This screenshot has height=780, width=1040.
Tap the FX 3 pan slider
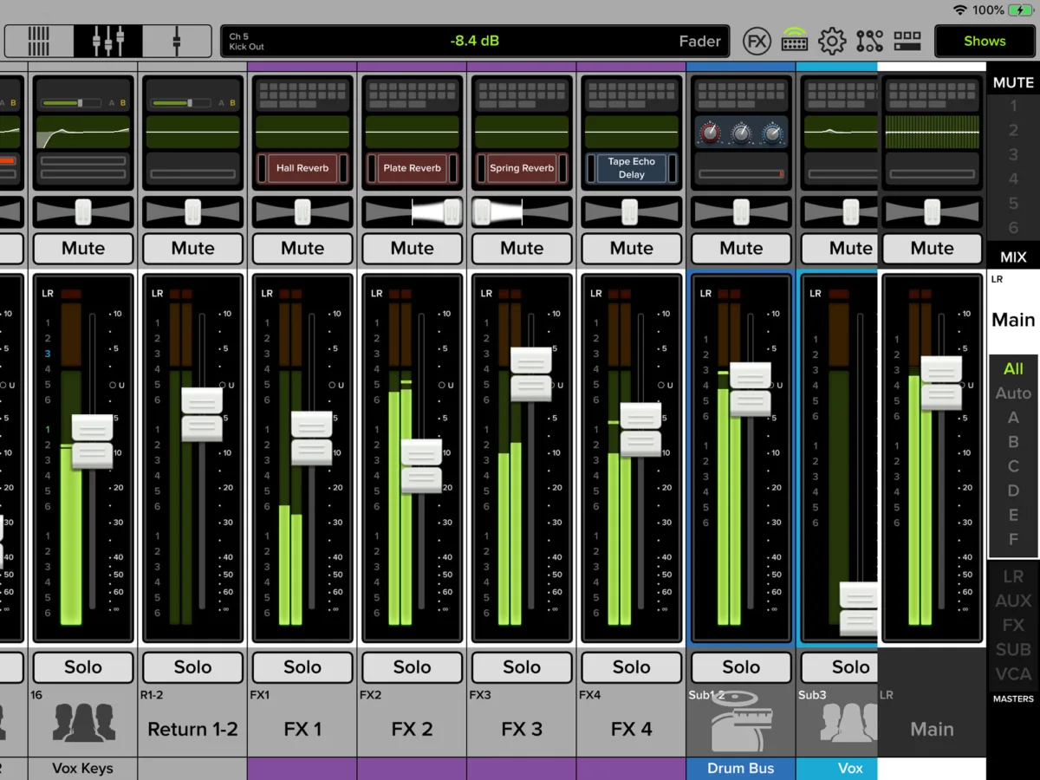coord(522,212)
